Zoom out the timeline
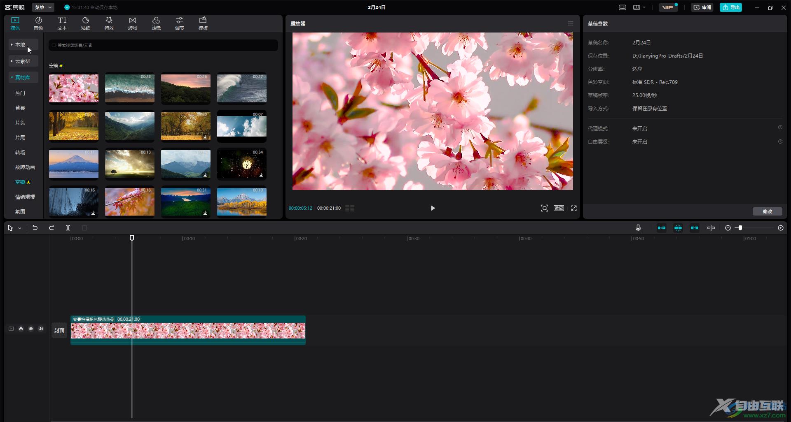 tap(728, 228)
